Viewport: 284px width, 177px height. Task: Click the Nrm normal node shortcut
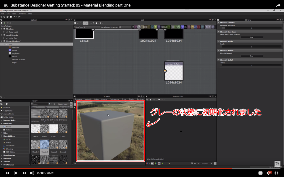(182, 27)
